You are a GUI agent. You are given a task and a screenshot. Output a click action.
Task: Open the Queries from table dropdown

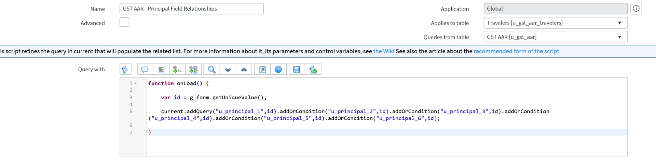(x=556, y=37)
